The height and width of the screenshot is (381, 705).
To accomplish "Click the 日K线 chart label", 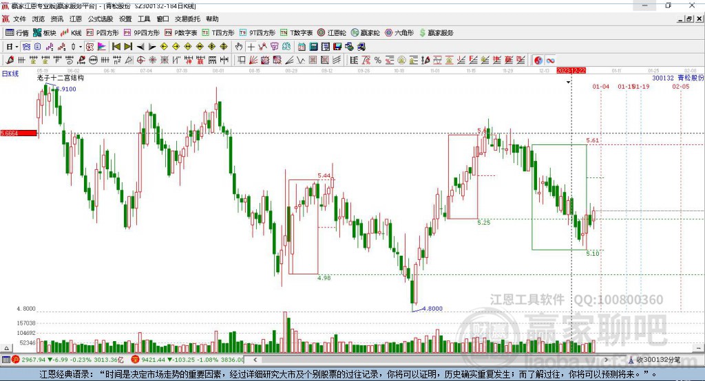I will click(x=10, y=74).
